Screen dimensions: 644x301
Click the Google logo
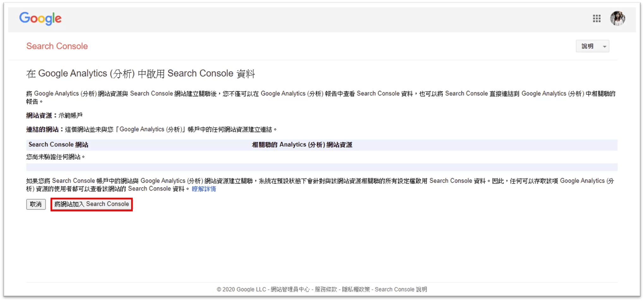coord(40,19)
